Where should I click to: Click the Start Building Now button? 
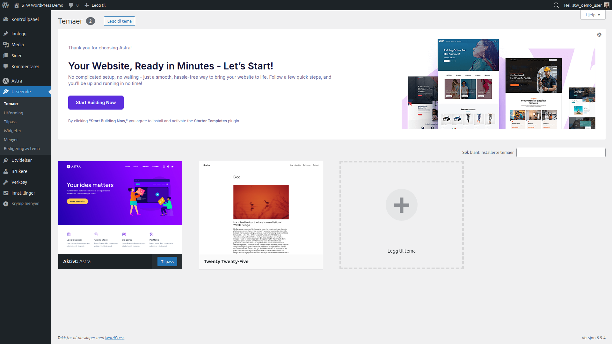[96, 103]
